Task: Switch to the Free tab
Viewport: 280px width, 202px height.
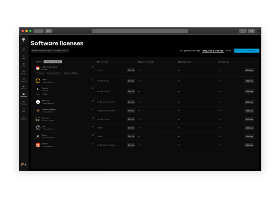Action: pos(228,50)
